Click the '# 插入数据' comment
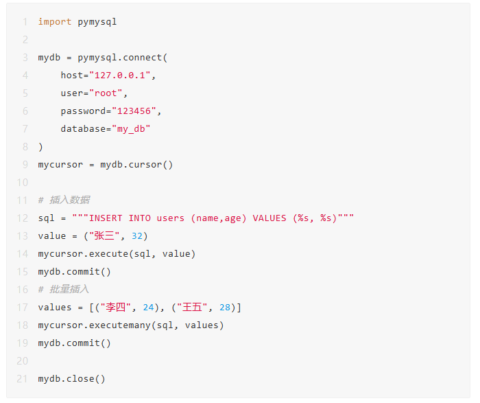This screenshot has height=403, width=480. click(x=64, y=200)
